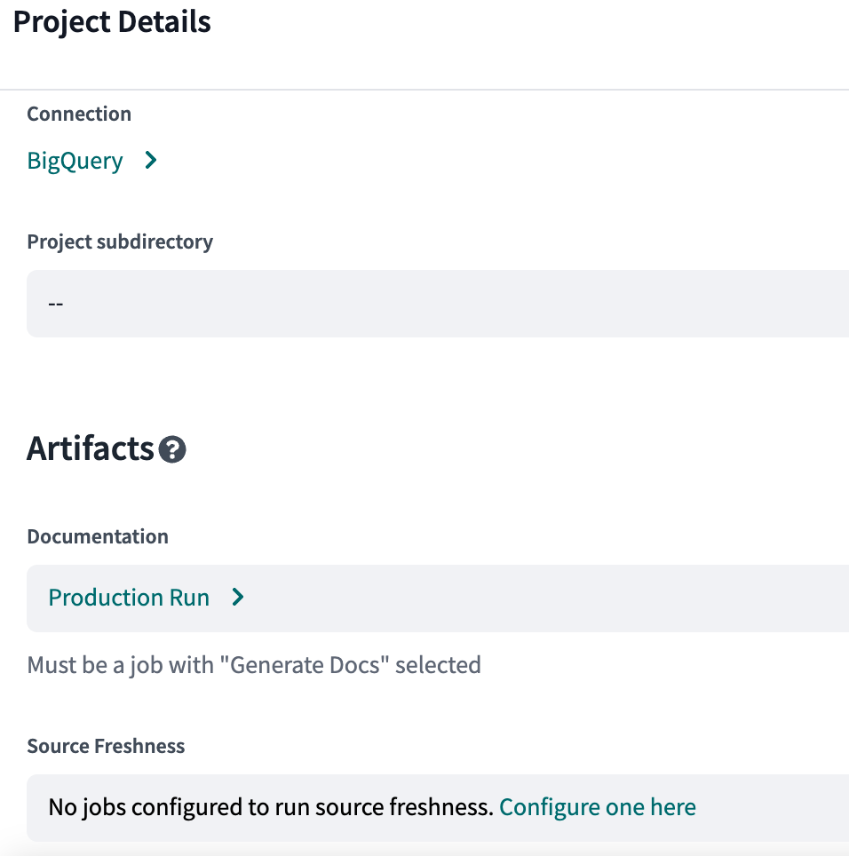Image resolution: width=849 pixels, height=856 pixels.
Task: Follow the Configure one here link
Action: (598, 807)
